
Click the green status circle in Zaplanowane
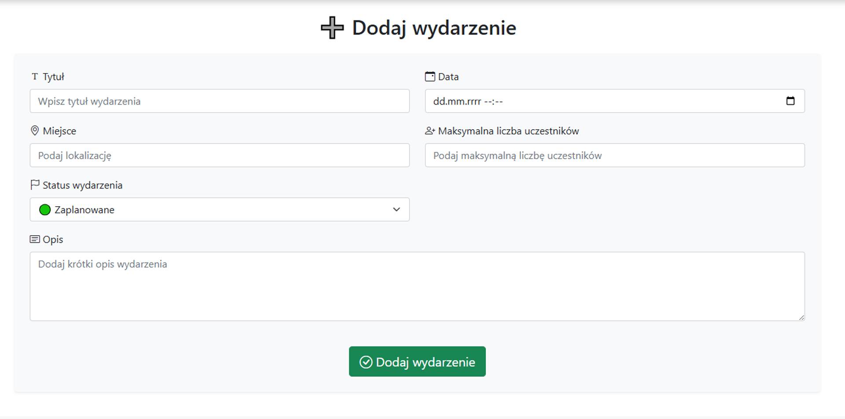45,210
